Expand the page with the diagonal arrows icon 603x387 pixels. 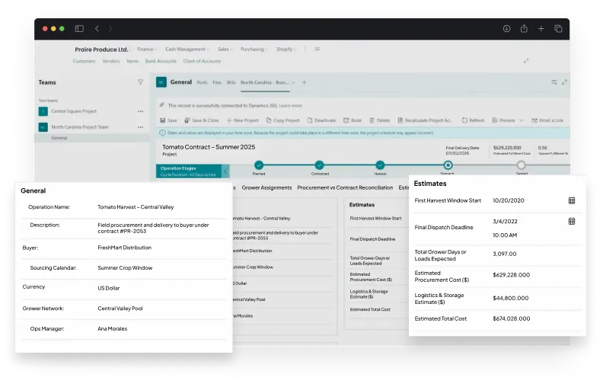tap(526, 61)
